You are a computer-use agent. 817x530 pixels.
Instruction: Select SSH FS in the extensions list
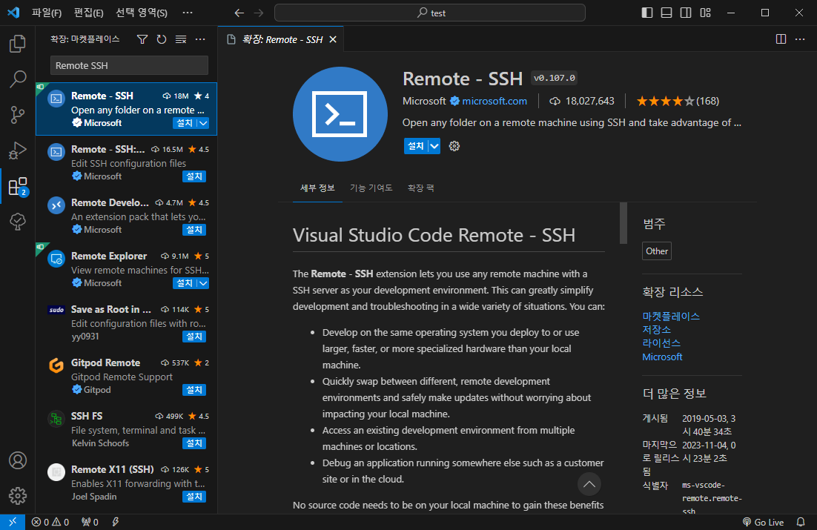click(x=126, y=429)
